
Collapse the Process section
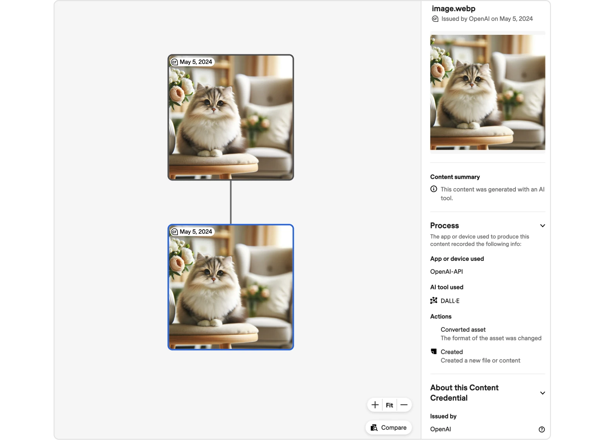[x=543, y=226]
